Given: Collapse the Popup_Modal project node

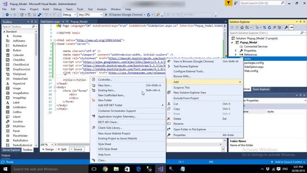Looking at the screenshot, I should (x=232, y=43).
